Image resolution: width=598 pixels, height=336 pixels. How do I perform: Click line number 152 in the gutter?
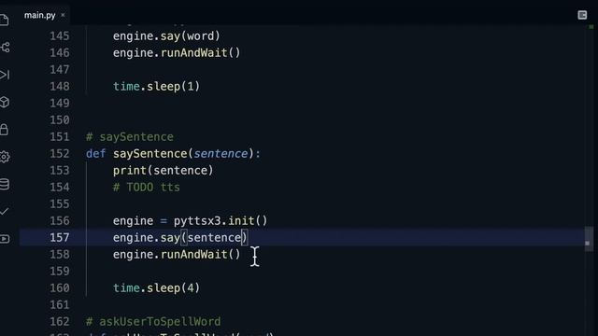point(60,153)
